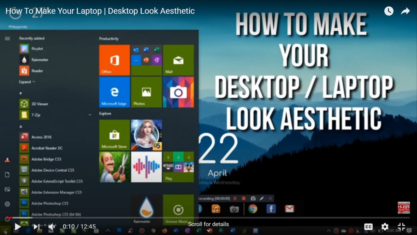
Task: Click the orange music note dock icon
Action: point(216,209)
